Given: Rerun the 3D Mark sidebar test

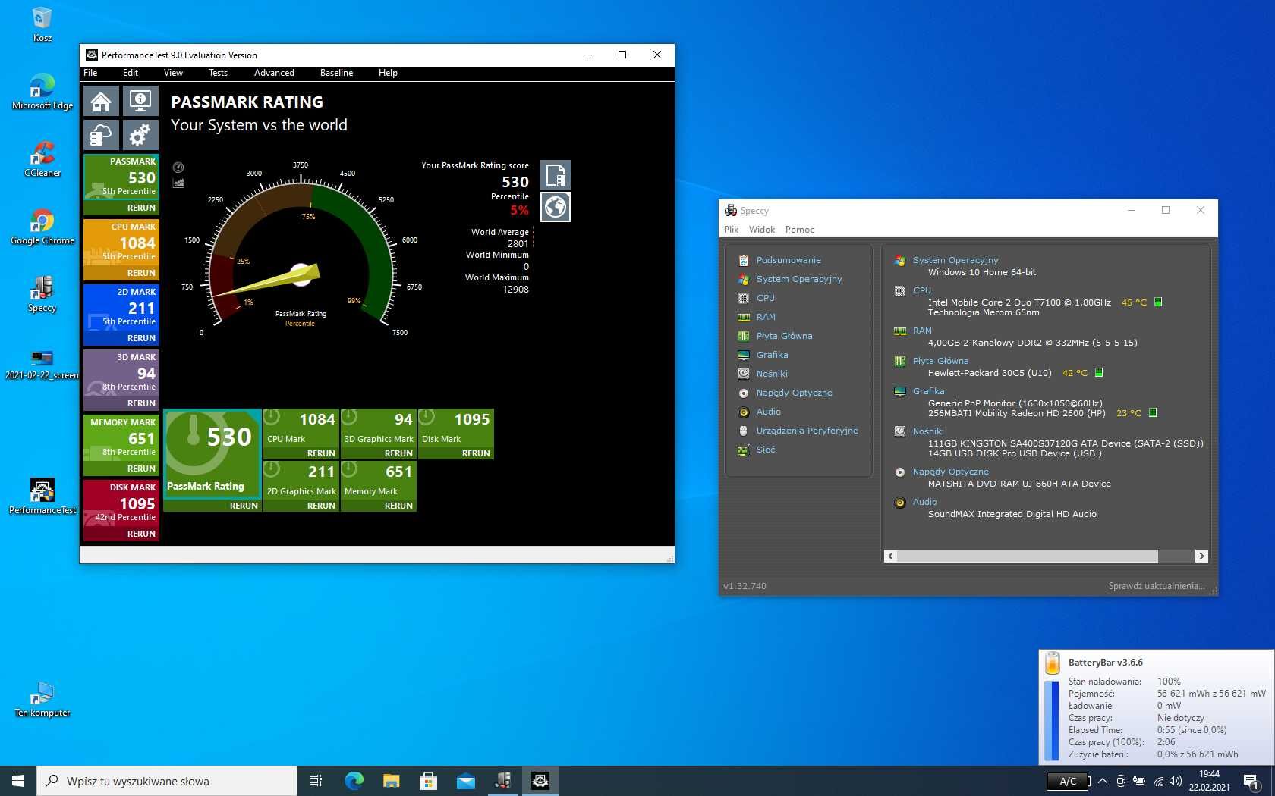Looking at the screenshot, I should [x=141, y=403].
